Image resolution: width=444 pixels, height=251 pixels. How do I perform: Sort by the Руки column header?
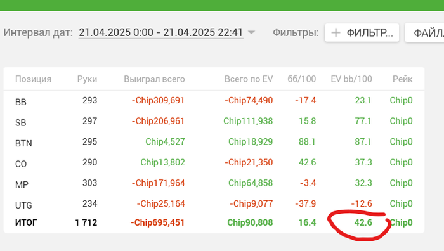(x=87, y=79)
